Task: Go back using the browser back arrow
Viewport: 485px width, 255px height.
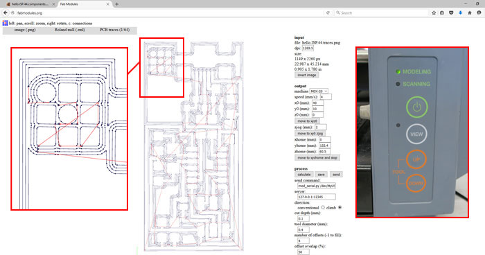Action: click(x=6, y=12)
